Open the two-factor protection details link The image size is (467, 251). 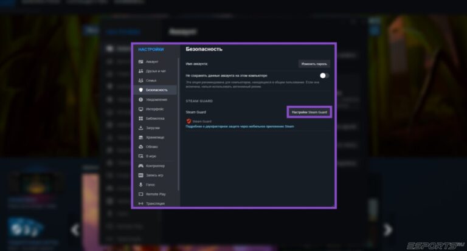coord(240,126)
